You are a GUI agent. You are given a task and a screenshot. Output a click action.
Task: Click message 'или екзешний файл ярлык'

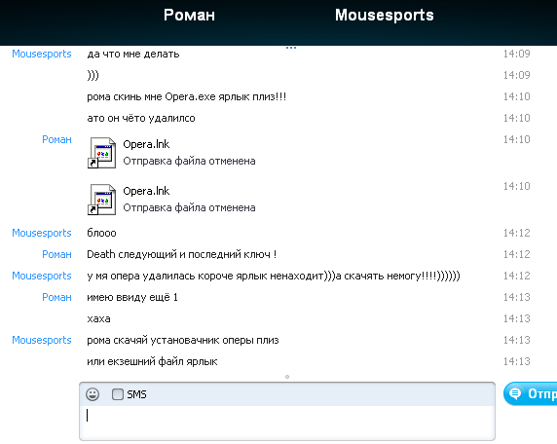point(152,361)
